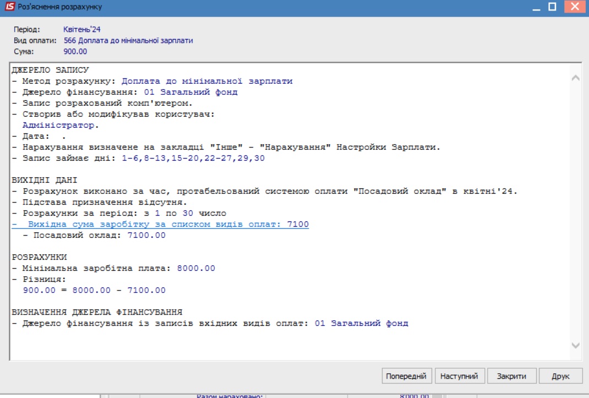This screenshot has width=589, height=398.
Task: Select Сума value 900.00 in header
Action: click(75, 52)
